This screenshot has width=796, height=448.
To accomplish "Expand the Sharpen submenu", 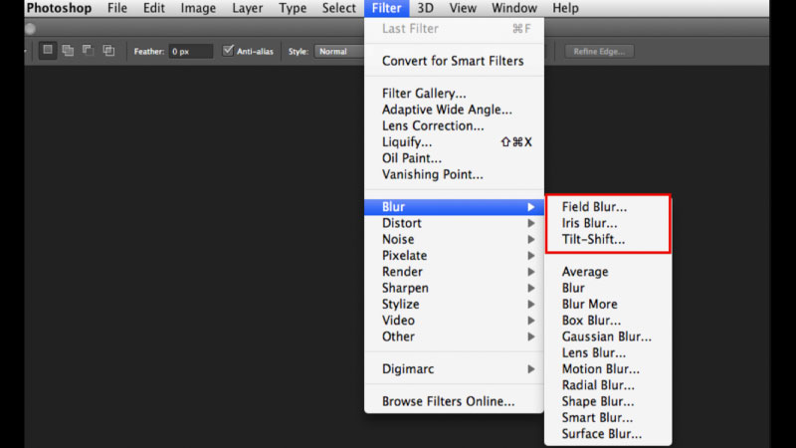I will point(454,288).
